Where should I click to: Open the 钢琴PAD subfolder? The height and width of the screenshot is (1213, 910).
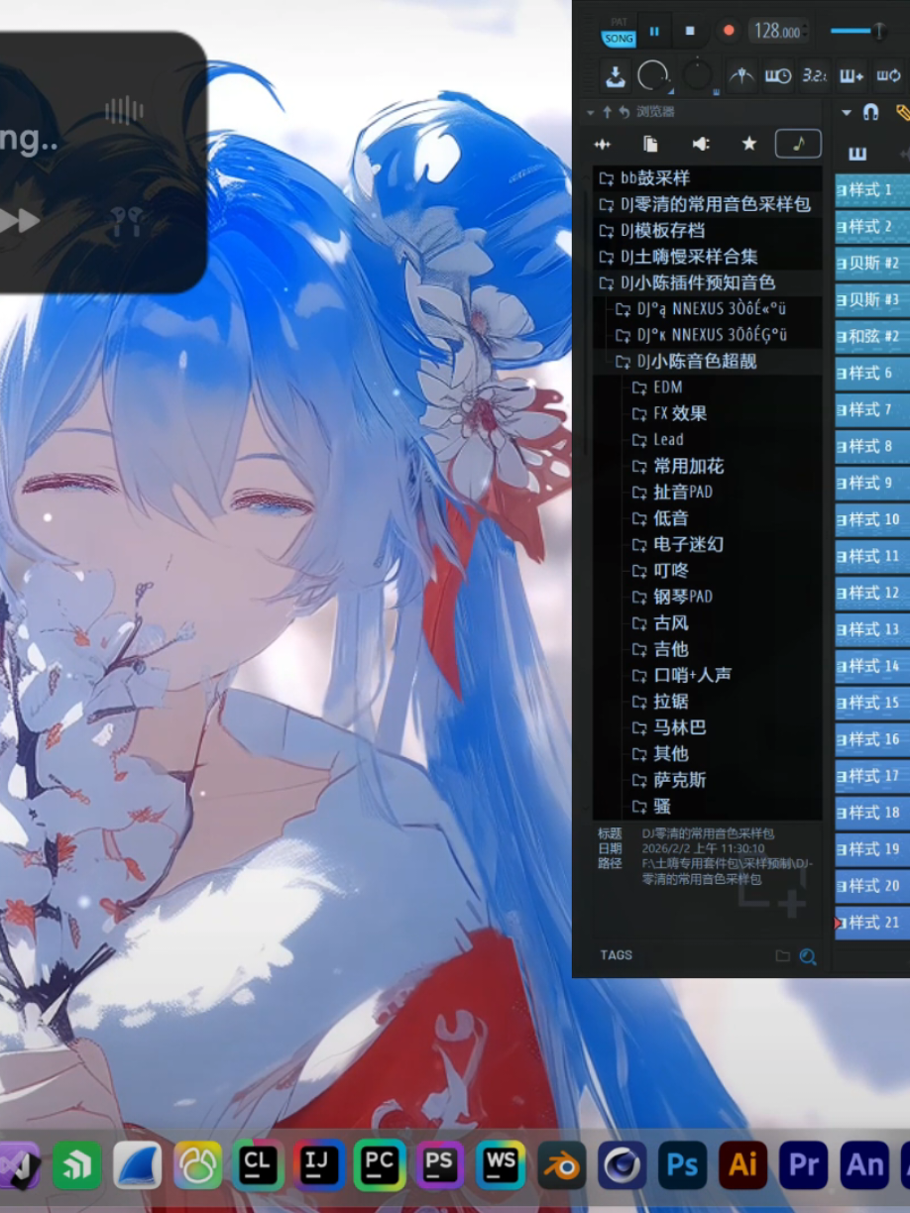672,597
